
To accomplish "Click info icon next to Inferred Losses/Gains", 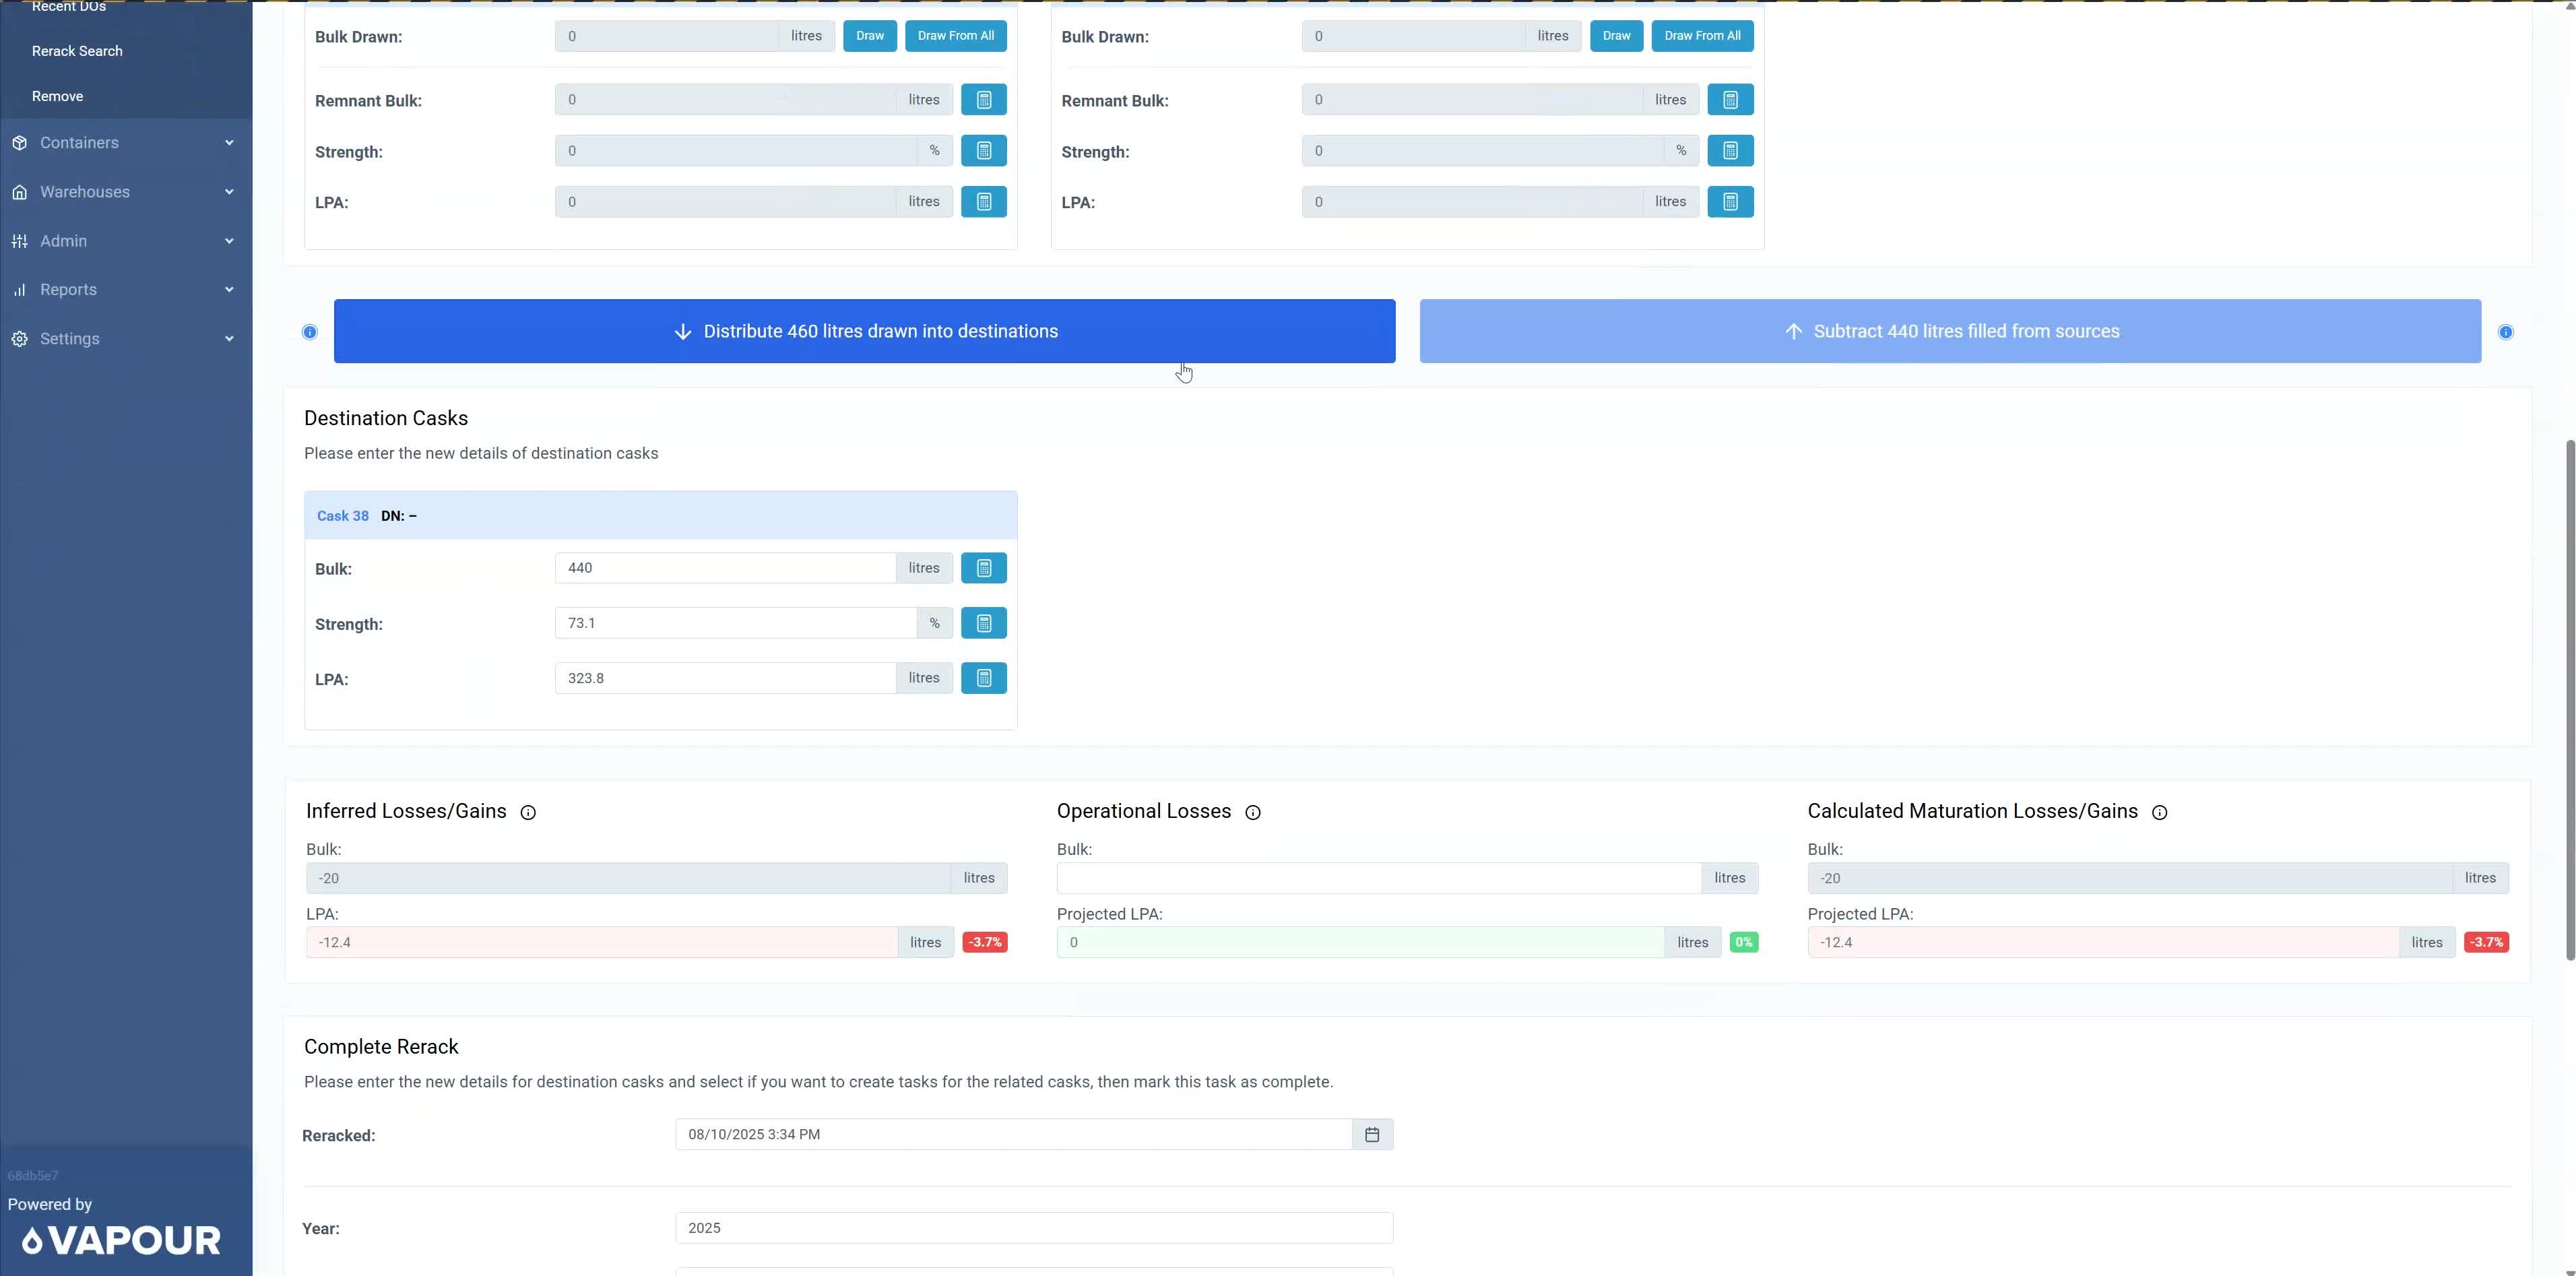I will [528, 813].
